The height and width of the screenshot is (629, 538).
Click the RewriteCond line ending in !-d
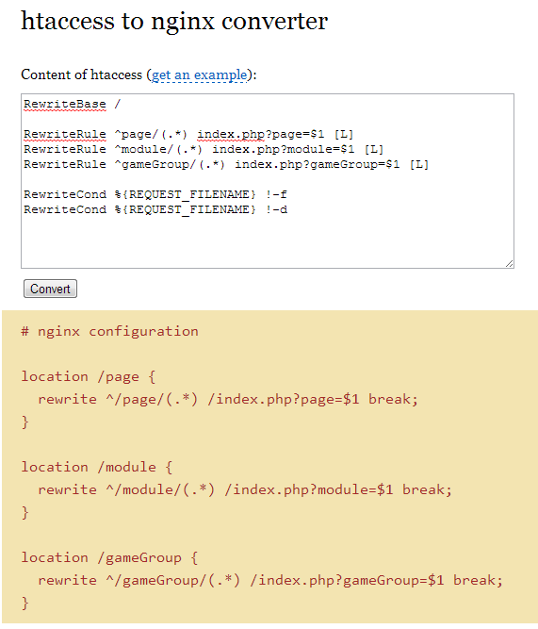(x=155, y=209)
